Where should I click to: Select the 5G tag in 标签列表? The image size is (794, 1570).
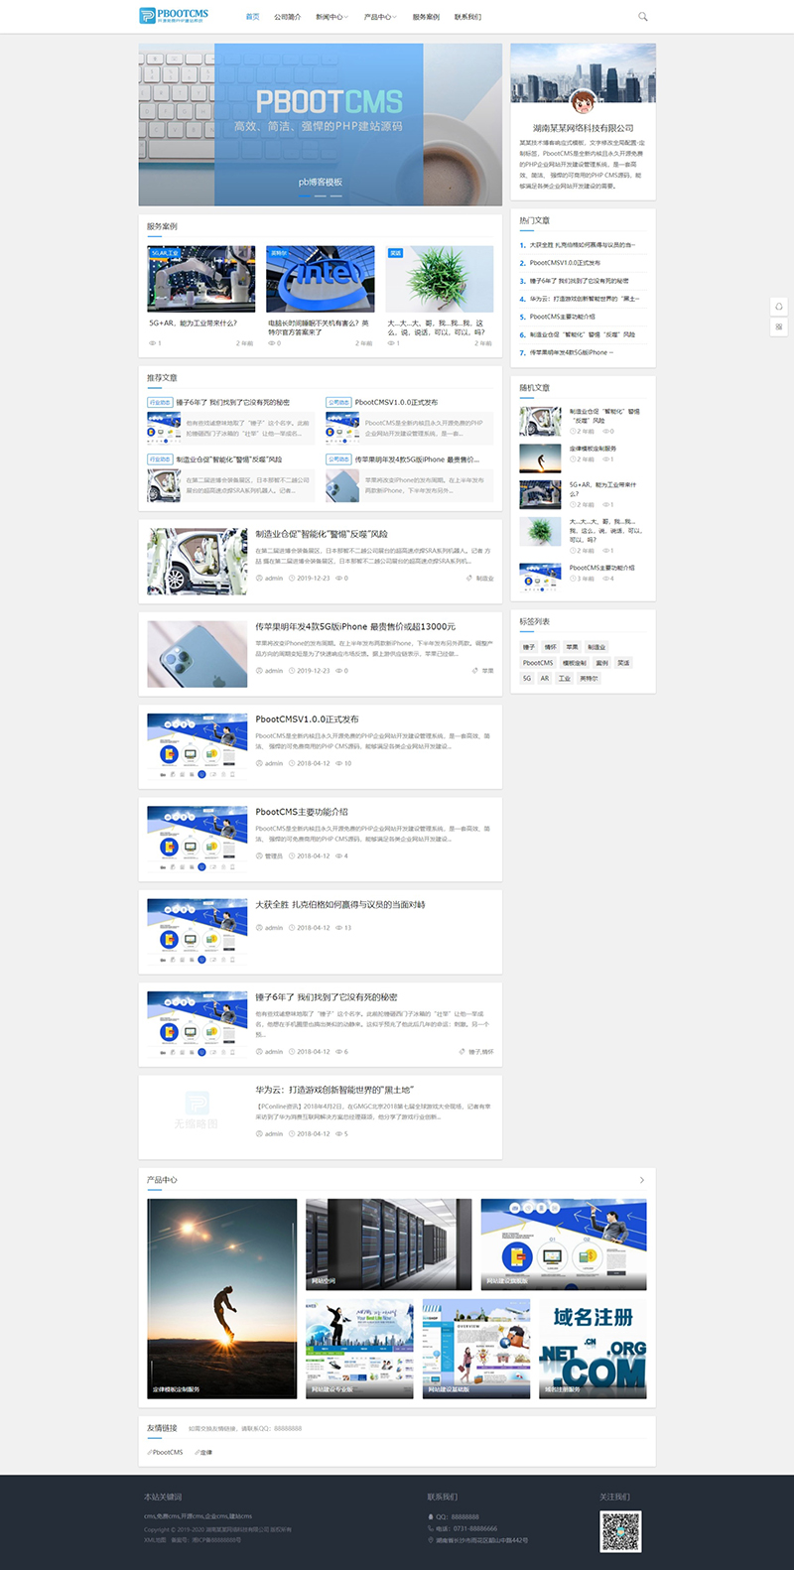527,679
